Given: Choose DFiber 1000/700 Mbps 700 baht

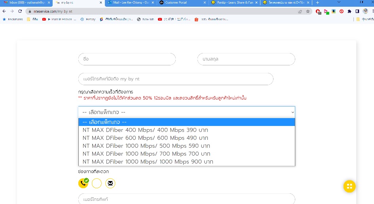Looking at the screenshot, I should 186,154.
